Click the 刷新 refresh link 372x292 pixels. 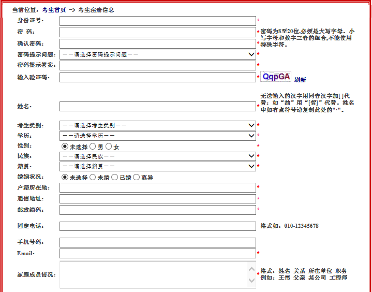300,80
